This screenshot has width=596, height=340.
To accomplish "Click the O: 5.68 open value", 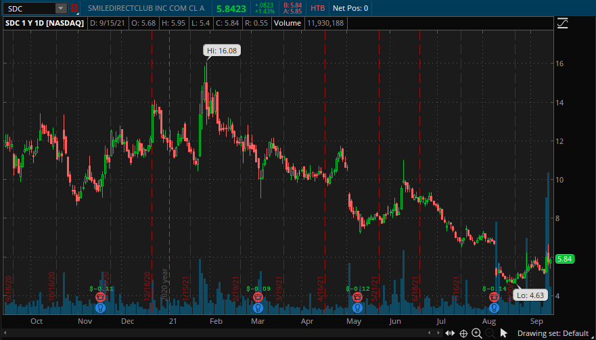I will coord(143,23).
